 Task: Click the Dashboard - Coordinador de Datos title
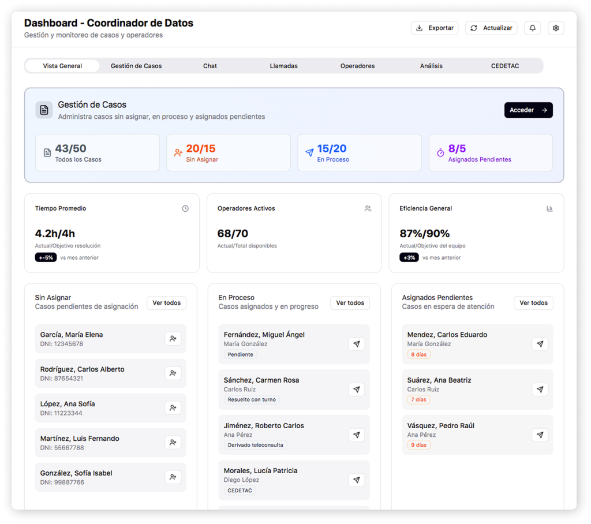(x=109, y=23)
